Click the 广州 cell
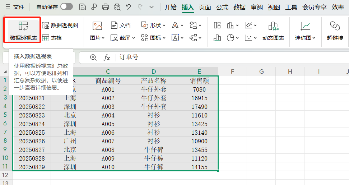This screenshot has width=349, height=185. [x=70, y=141]
